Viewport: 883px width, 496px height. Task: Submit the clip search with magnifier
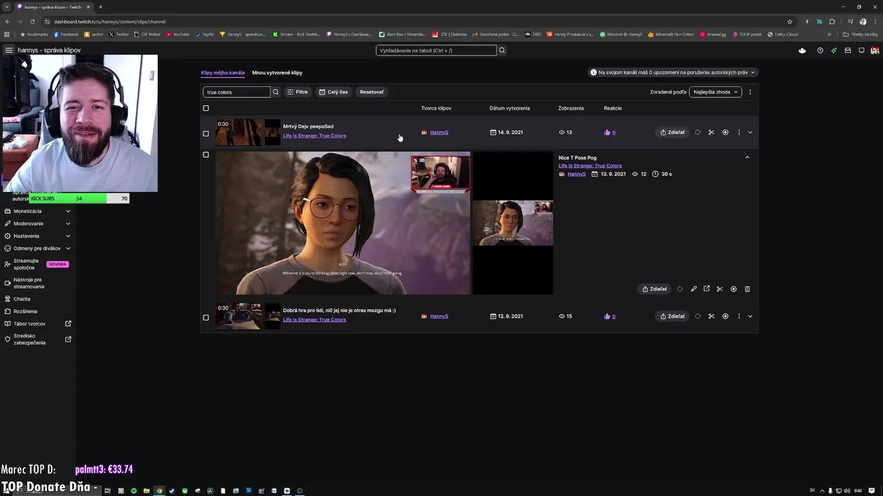(276, 92)
